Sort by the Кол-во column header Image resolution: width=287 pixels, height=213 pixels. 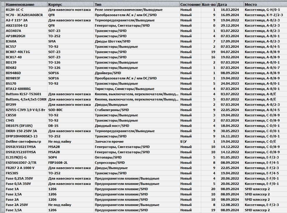209,5
